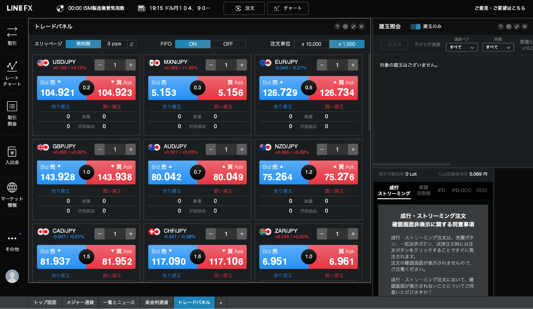This screenshot has height=309, width=533.
Task: Increase CHF/JPY quantity with plus
Action: click(x=242, y=234)
